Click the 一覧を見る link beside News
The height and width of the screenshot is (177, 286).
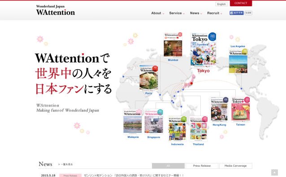[x=65, y=164]
